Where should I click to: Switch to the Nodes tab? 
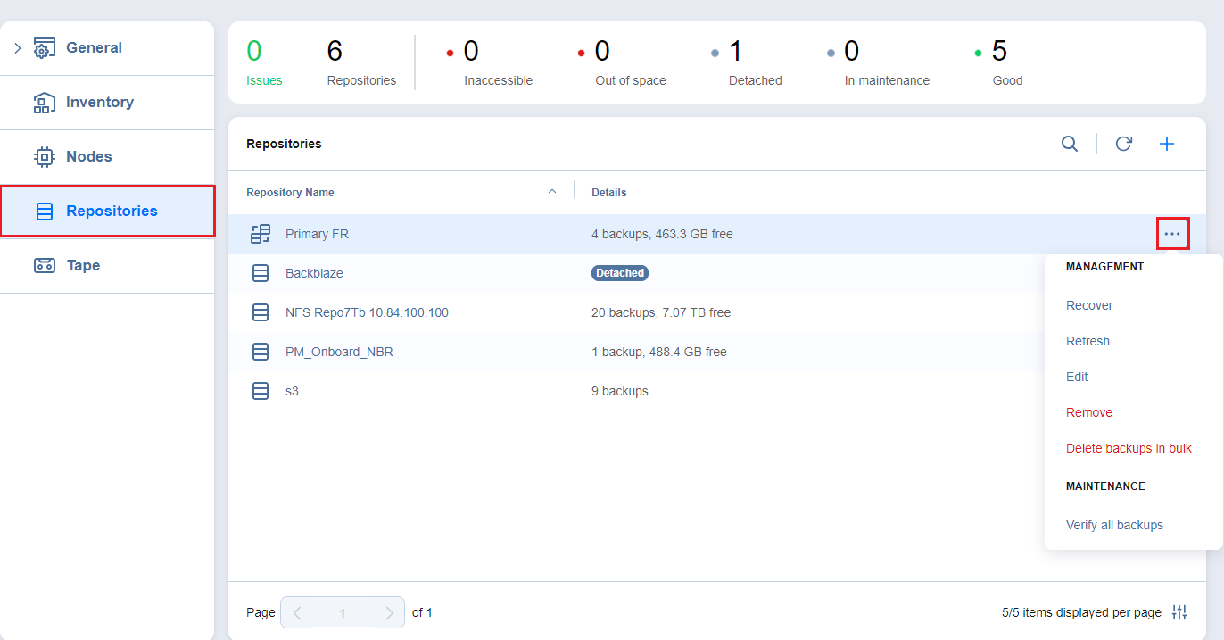[88, 157]
